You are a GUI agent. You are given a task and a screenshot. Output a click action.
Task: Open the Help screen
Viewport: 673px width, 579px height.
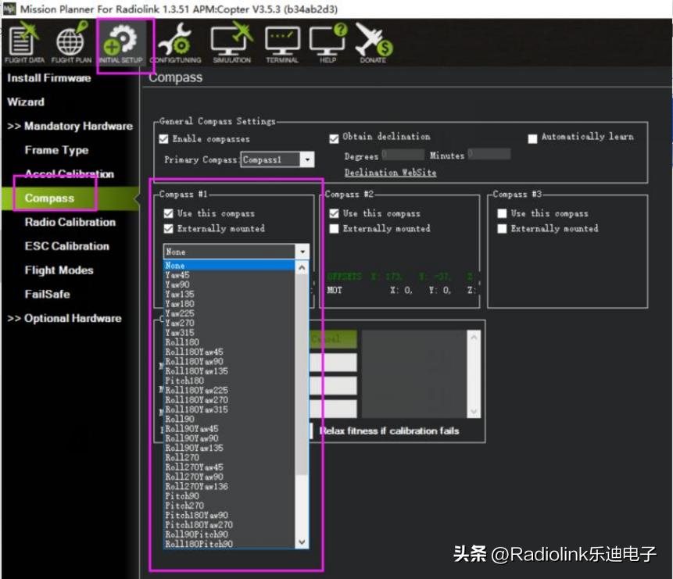327,38
